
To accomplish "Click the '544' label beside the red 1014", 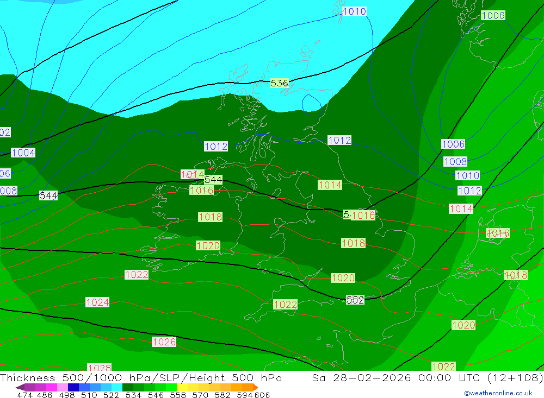I will pyautogui.click(x=213, y=180).
